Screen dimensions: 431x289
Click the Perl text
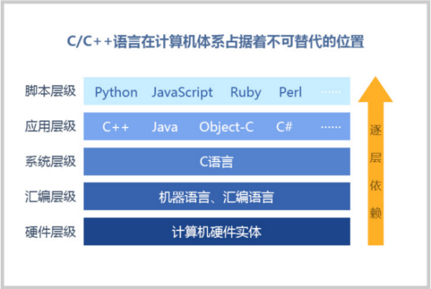click(290, 93)
